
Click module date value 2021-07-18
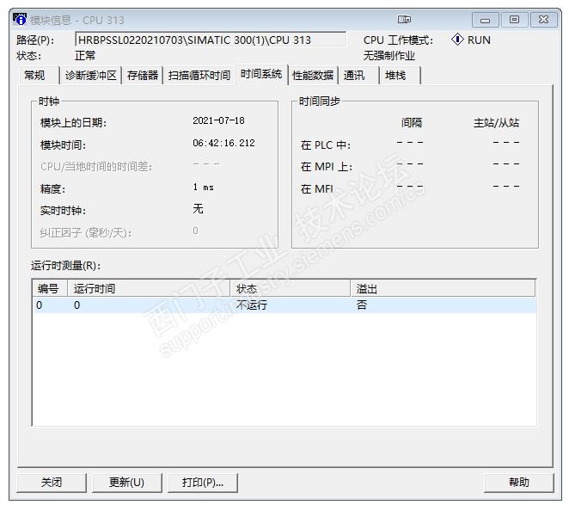(x=218, y=120)
